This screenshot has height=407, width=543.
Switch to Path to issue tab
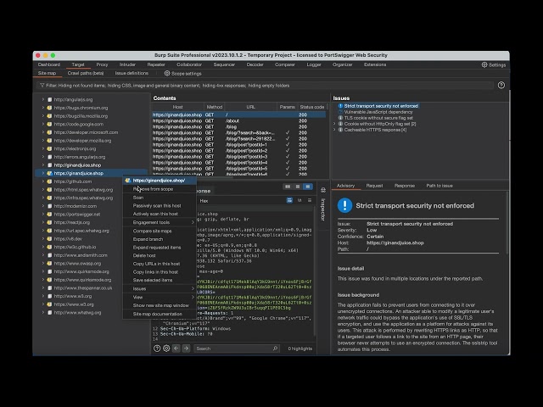click(439, 186)
